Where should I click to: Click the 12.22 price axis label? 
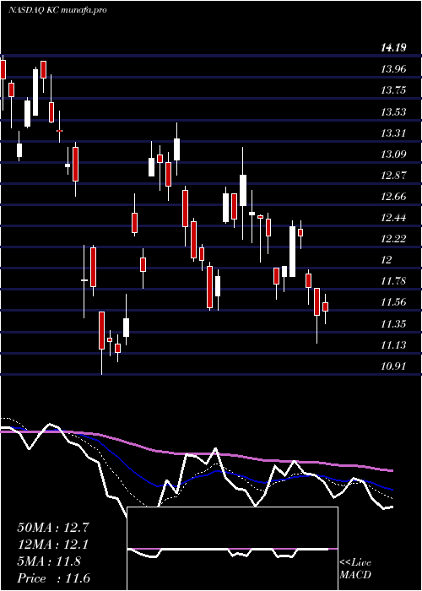(393, 239)
